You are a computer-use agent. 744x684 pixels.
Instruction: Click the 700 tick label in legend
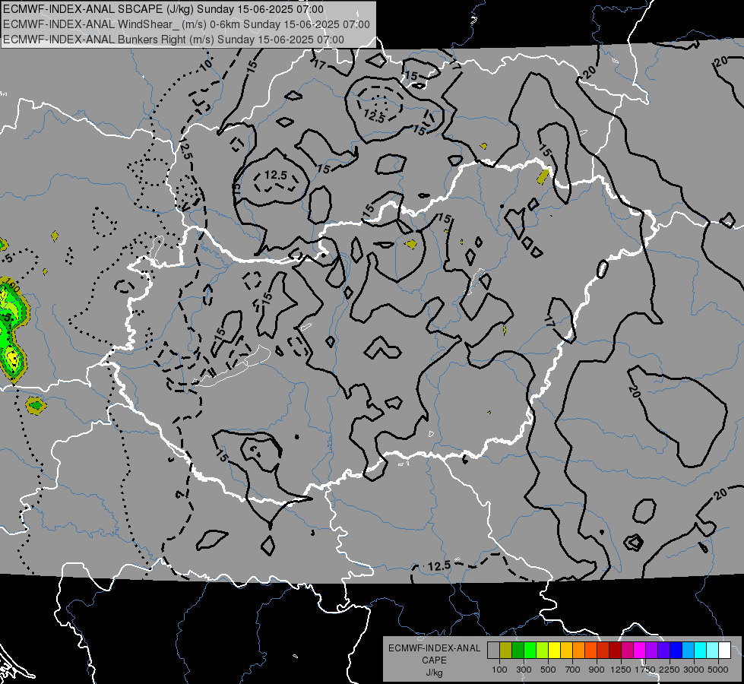pos(573,670)
